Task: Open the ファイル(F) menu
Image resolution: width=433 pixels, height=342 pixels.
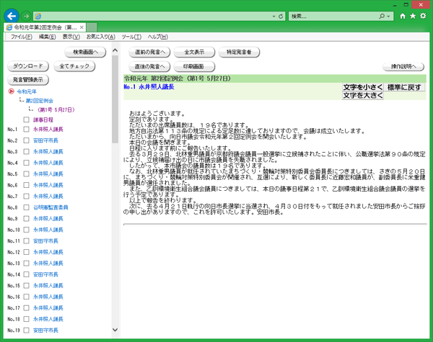Action: point(22,37)
